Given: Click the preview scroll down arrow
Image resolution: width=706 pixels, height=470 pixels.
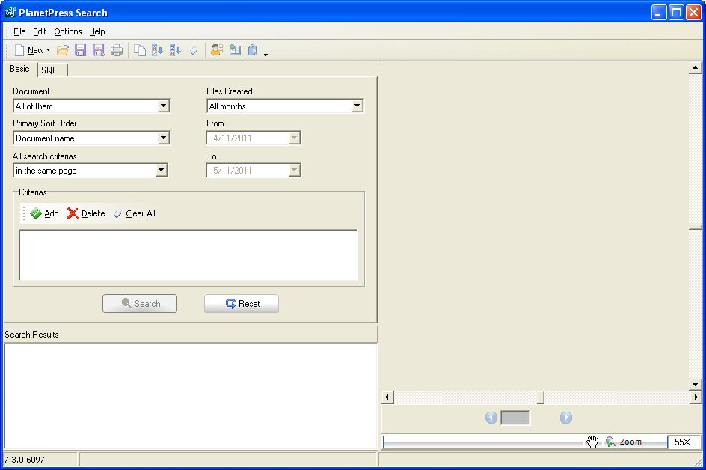Looking at the screenshot, I should pos(696,385).
